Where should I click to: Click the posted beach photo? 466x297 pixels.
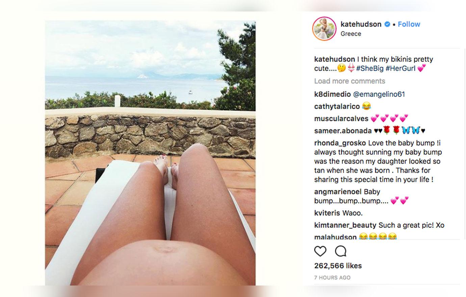150,153
